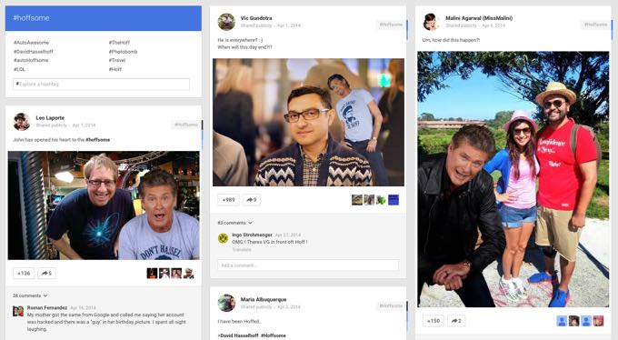Open Malini Agarwal's profile avatar
The width and height of the screenshot is (618, 340).
[x=431, y=22]
